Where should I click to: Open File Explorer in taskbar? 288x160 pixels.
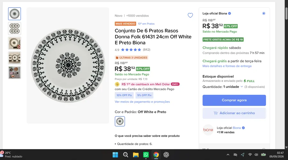(136, 155)
